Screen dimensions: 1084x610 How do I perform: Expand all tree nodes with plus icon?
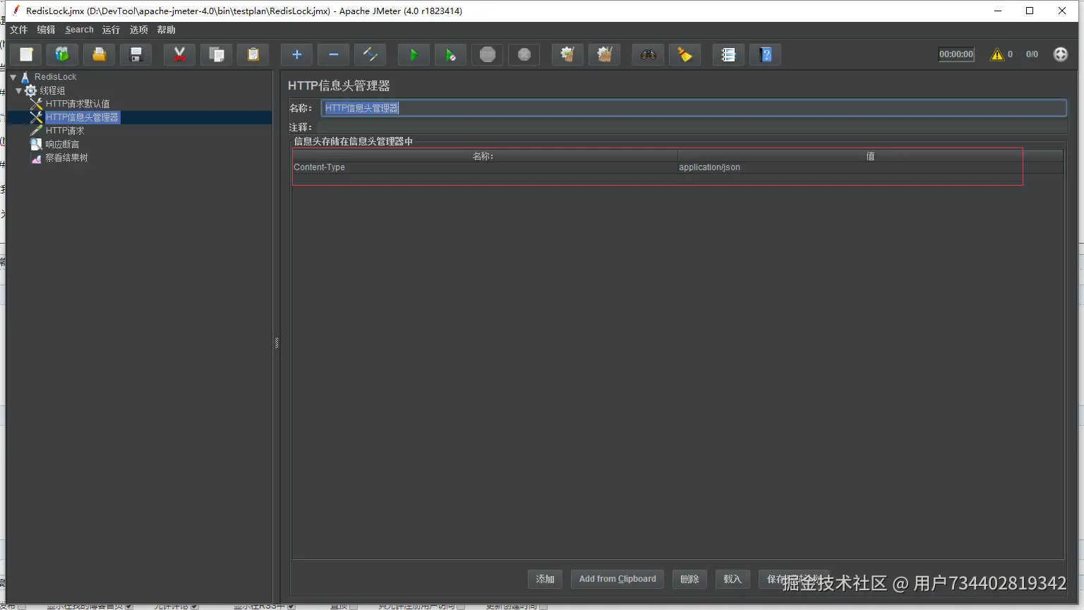tap(296, 54)
